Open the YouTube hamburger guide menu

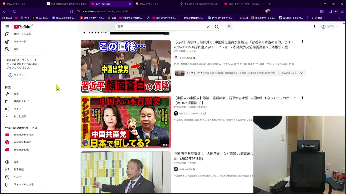pos(7,27)
